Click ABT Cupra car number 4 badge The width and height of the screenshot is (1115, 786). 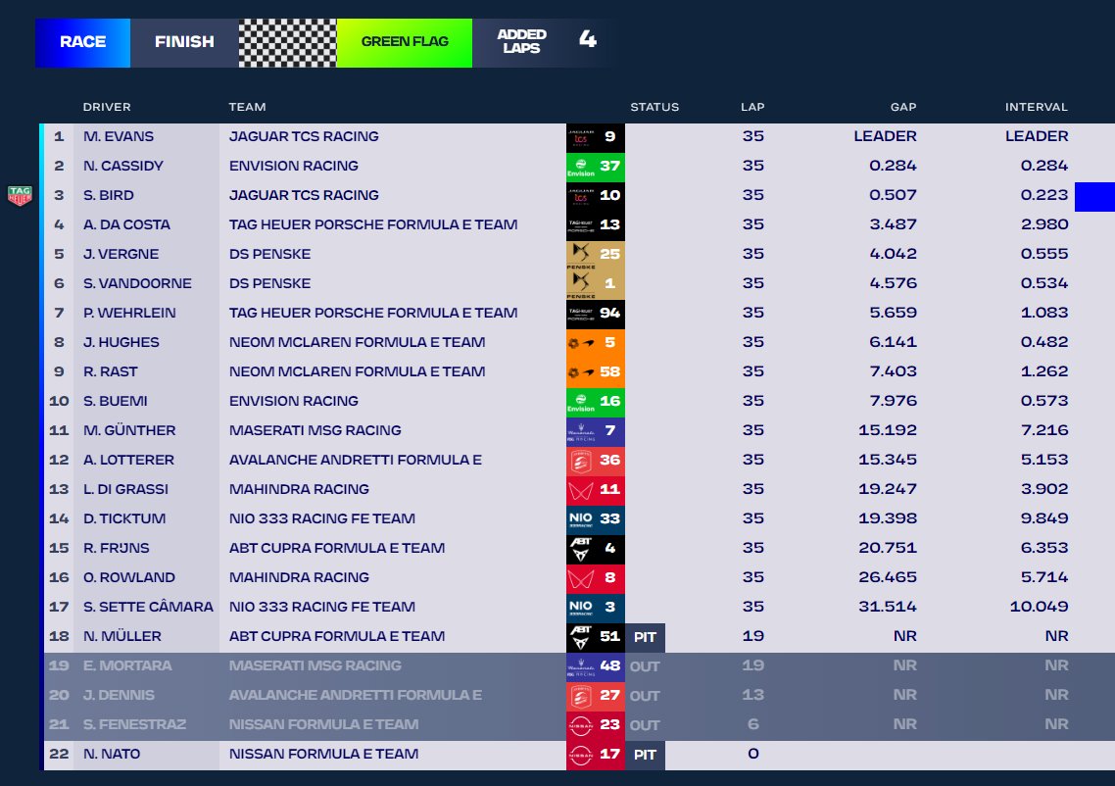(595, 549)
